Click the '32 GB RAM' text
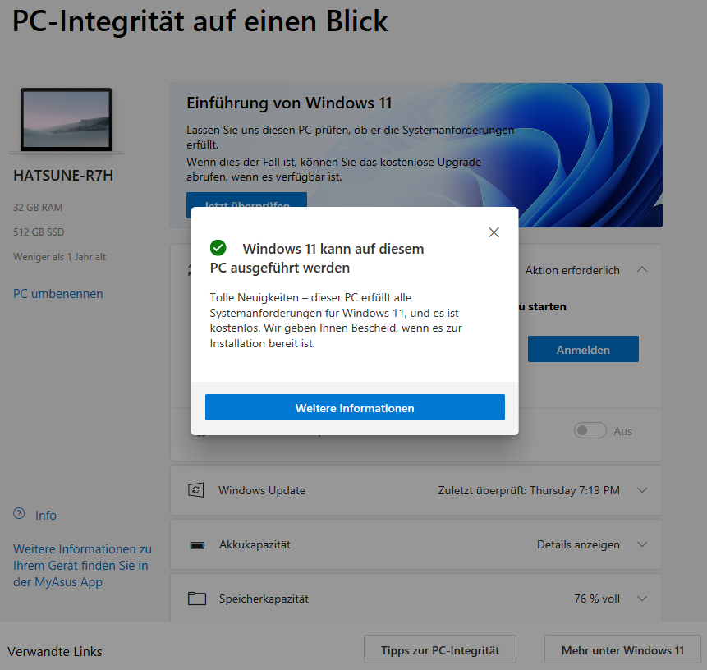 tap(38, 208)
